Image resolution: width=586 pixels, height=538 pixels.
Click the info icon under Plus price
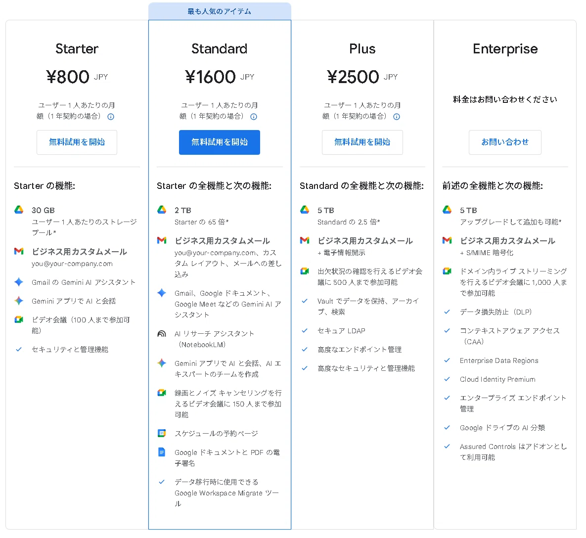pyautogui.click(x=397, y=117)
